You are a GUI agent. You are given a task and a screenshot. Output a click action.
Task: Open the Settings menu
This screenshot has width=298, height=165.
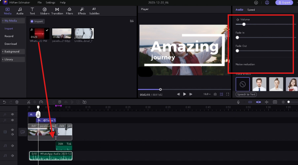point(50,3)
